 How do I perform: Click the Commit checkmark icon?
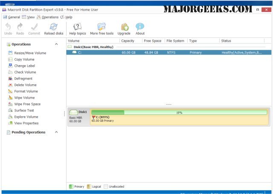pyautogui.click(x=34, y=26)
